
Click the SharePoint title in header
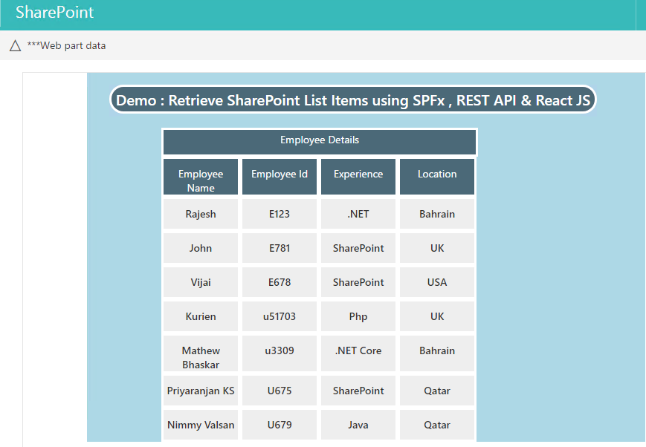click(x=54, y=13)
